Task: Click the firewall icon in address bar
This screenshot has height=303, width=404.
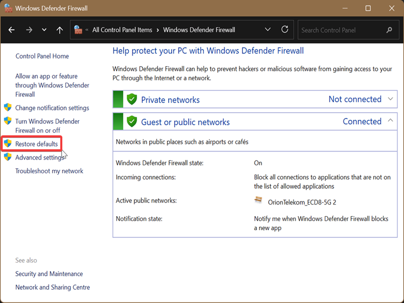Action: coord(78,30)
